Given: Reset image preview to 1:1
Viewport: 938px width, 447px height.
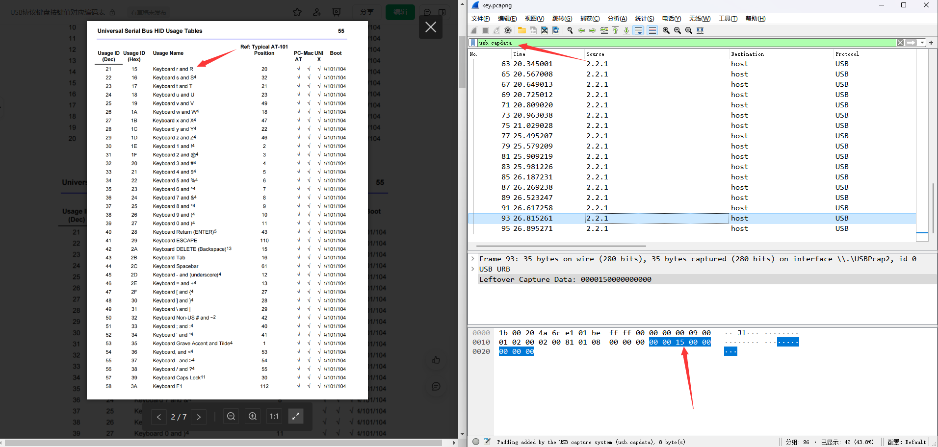Looking at the screenshot, I should click(x=274, y=416).
